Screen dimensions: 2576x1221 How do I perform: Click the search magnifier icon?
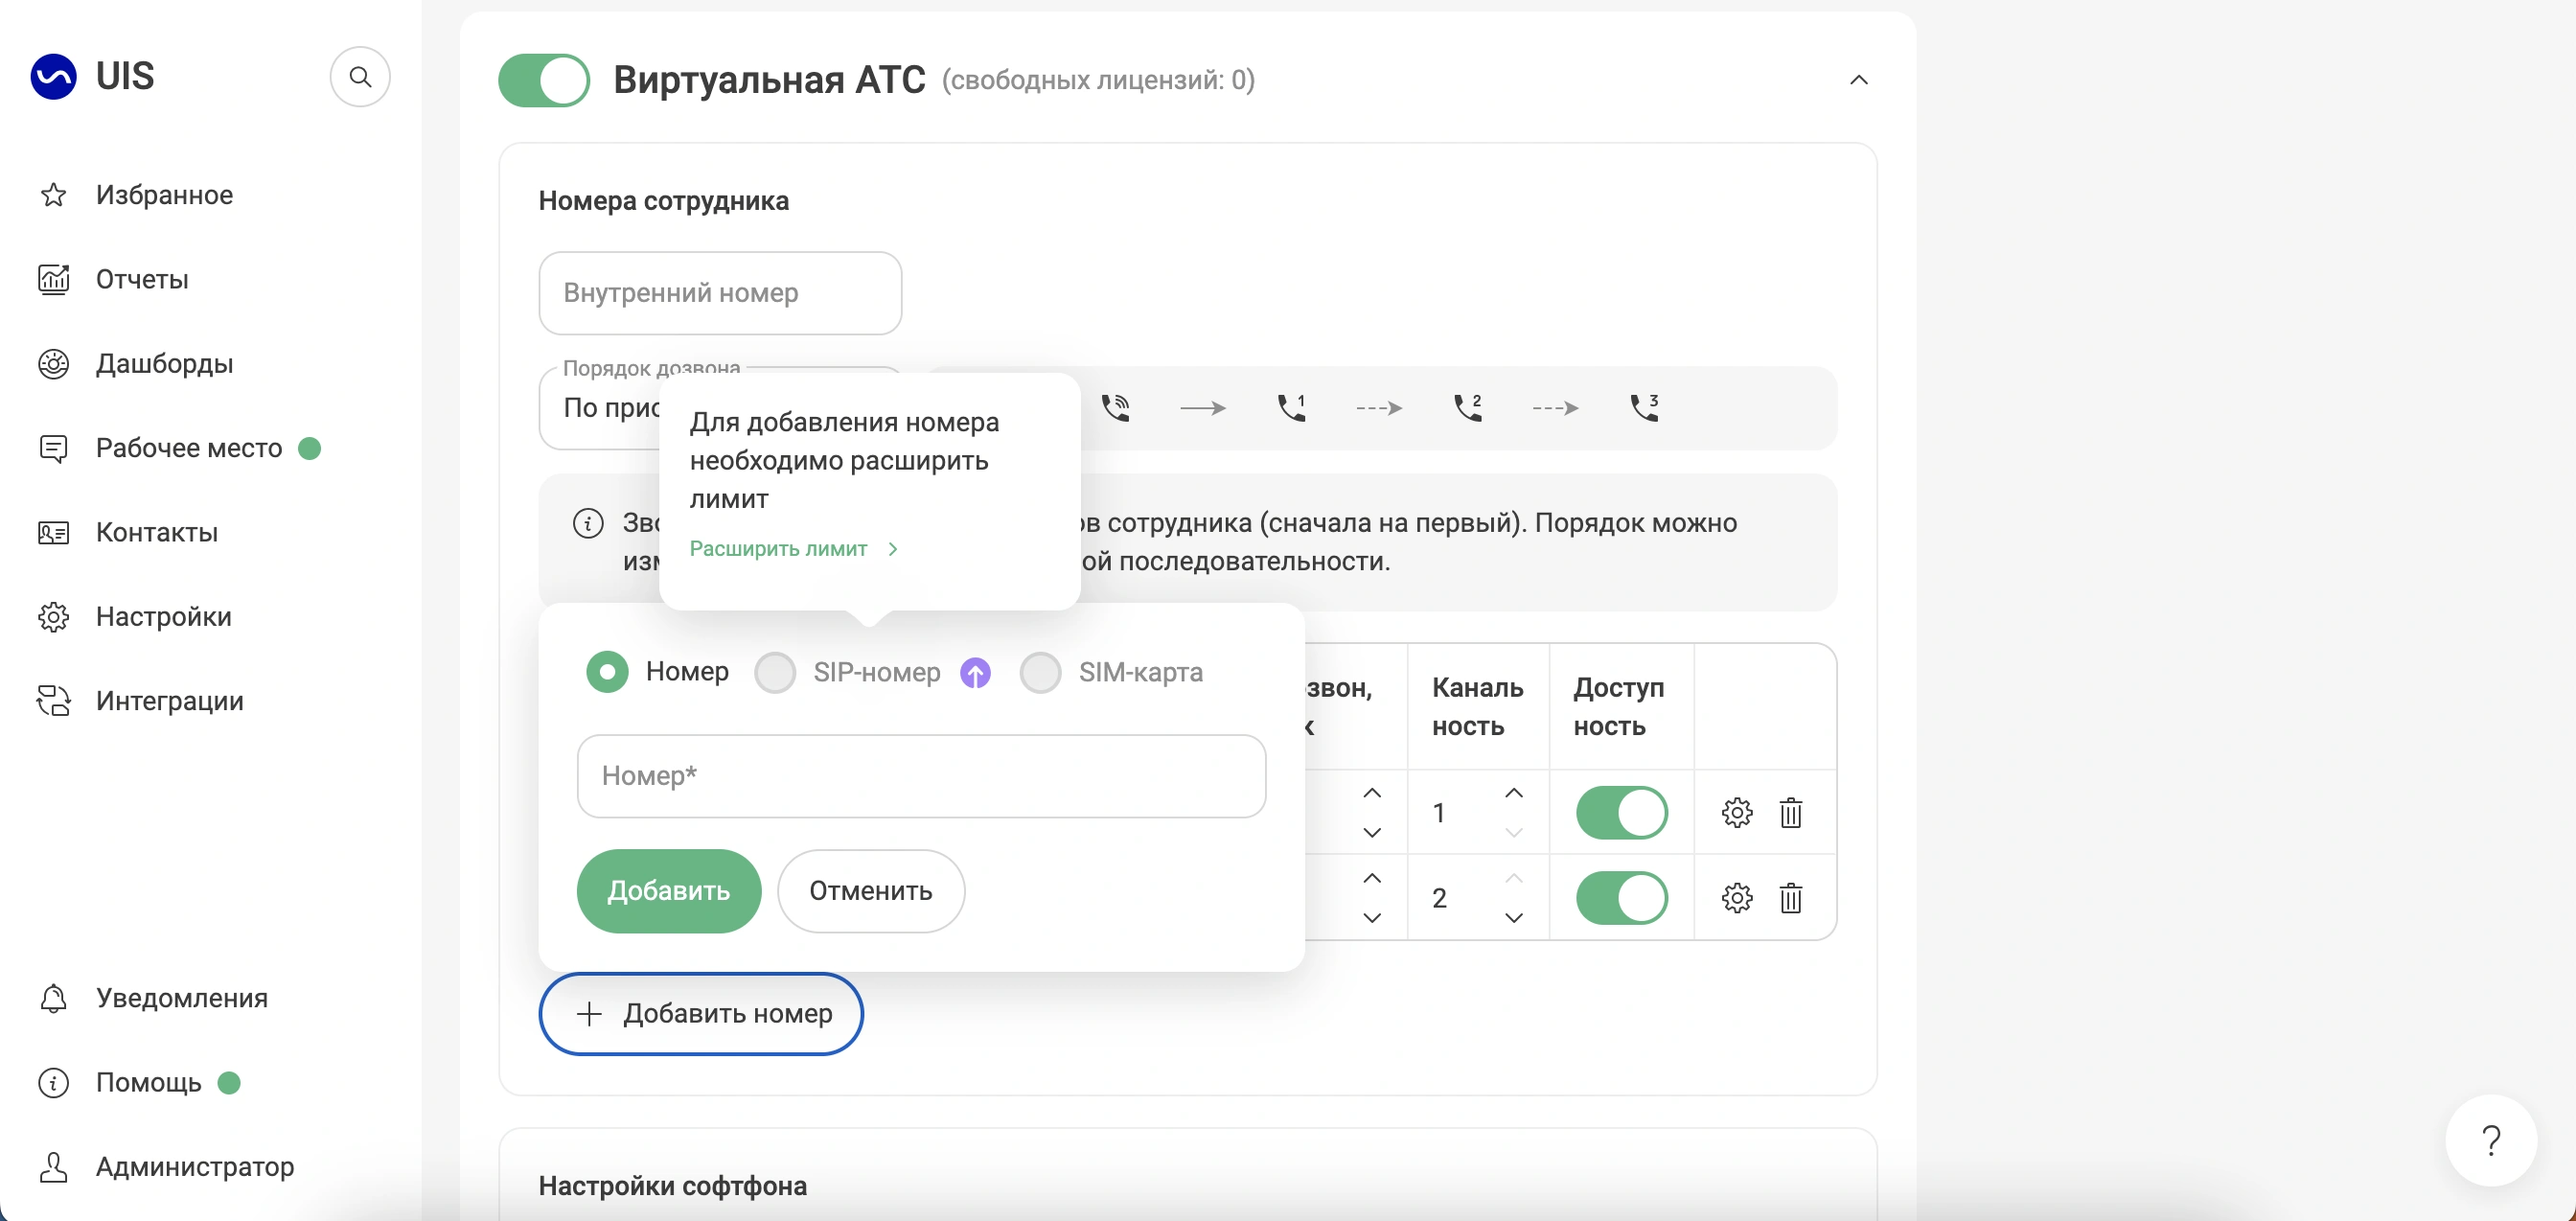360,77
